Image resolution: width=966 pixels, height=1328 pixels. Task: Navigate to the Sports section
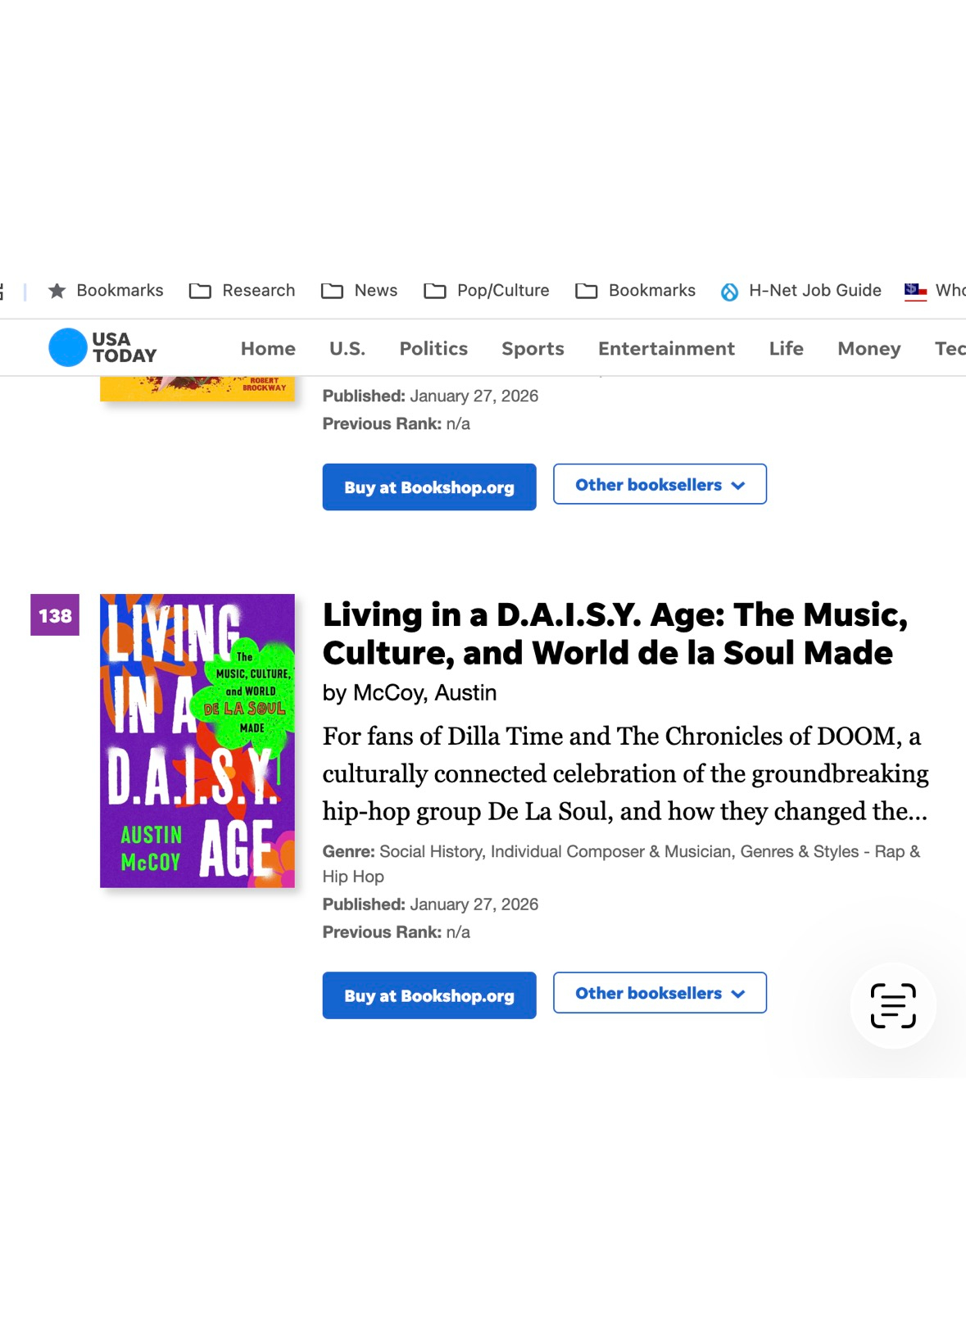click(x=533, y=349)
